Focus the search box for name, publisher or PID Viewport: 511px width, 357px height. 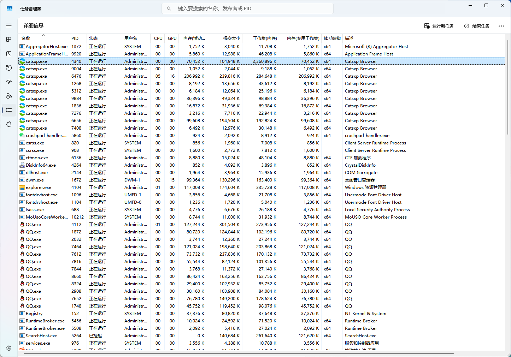pyautogui.click(x=247, y=8)
